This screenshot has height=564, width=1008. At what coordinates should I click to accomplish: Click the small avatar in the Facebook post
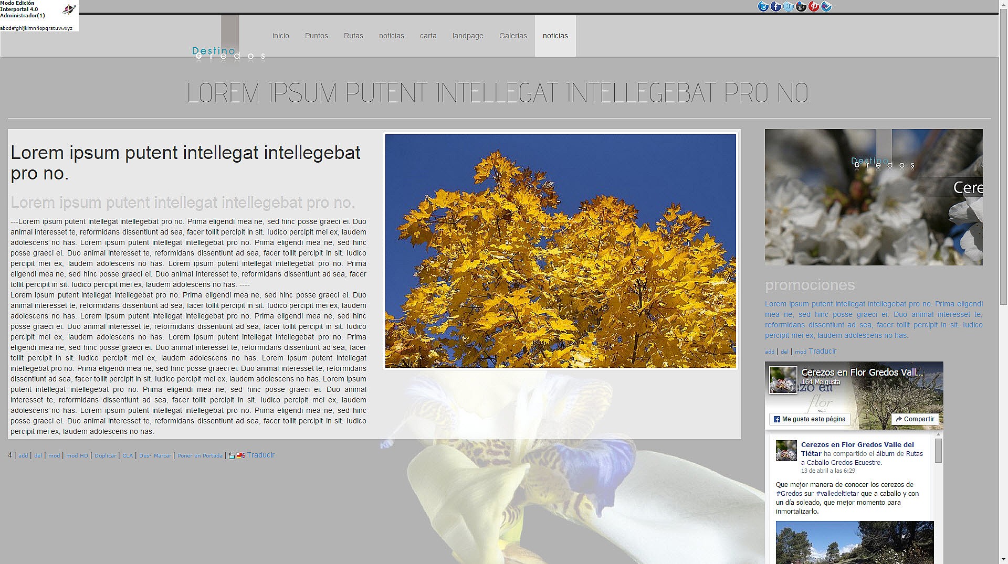coord(786,451)
